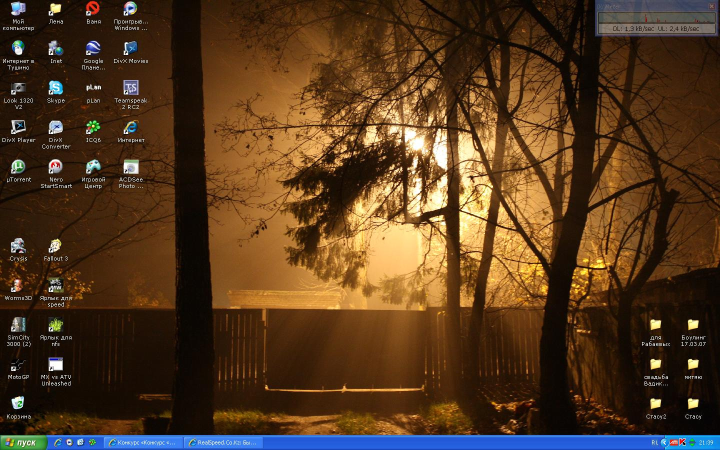Image resolution: width=720 pixels, height=450 pixels.
Task: Open the пуск start menu
Action: click(23, 442)
